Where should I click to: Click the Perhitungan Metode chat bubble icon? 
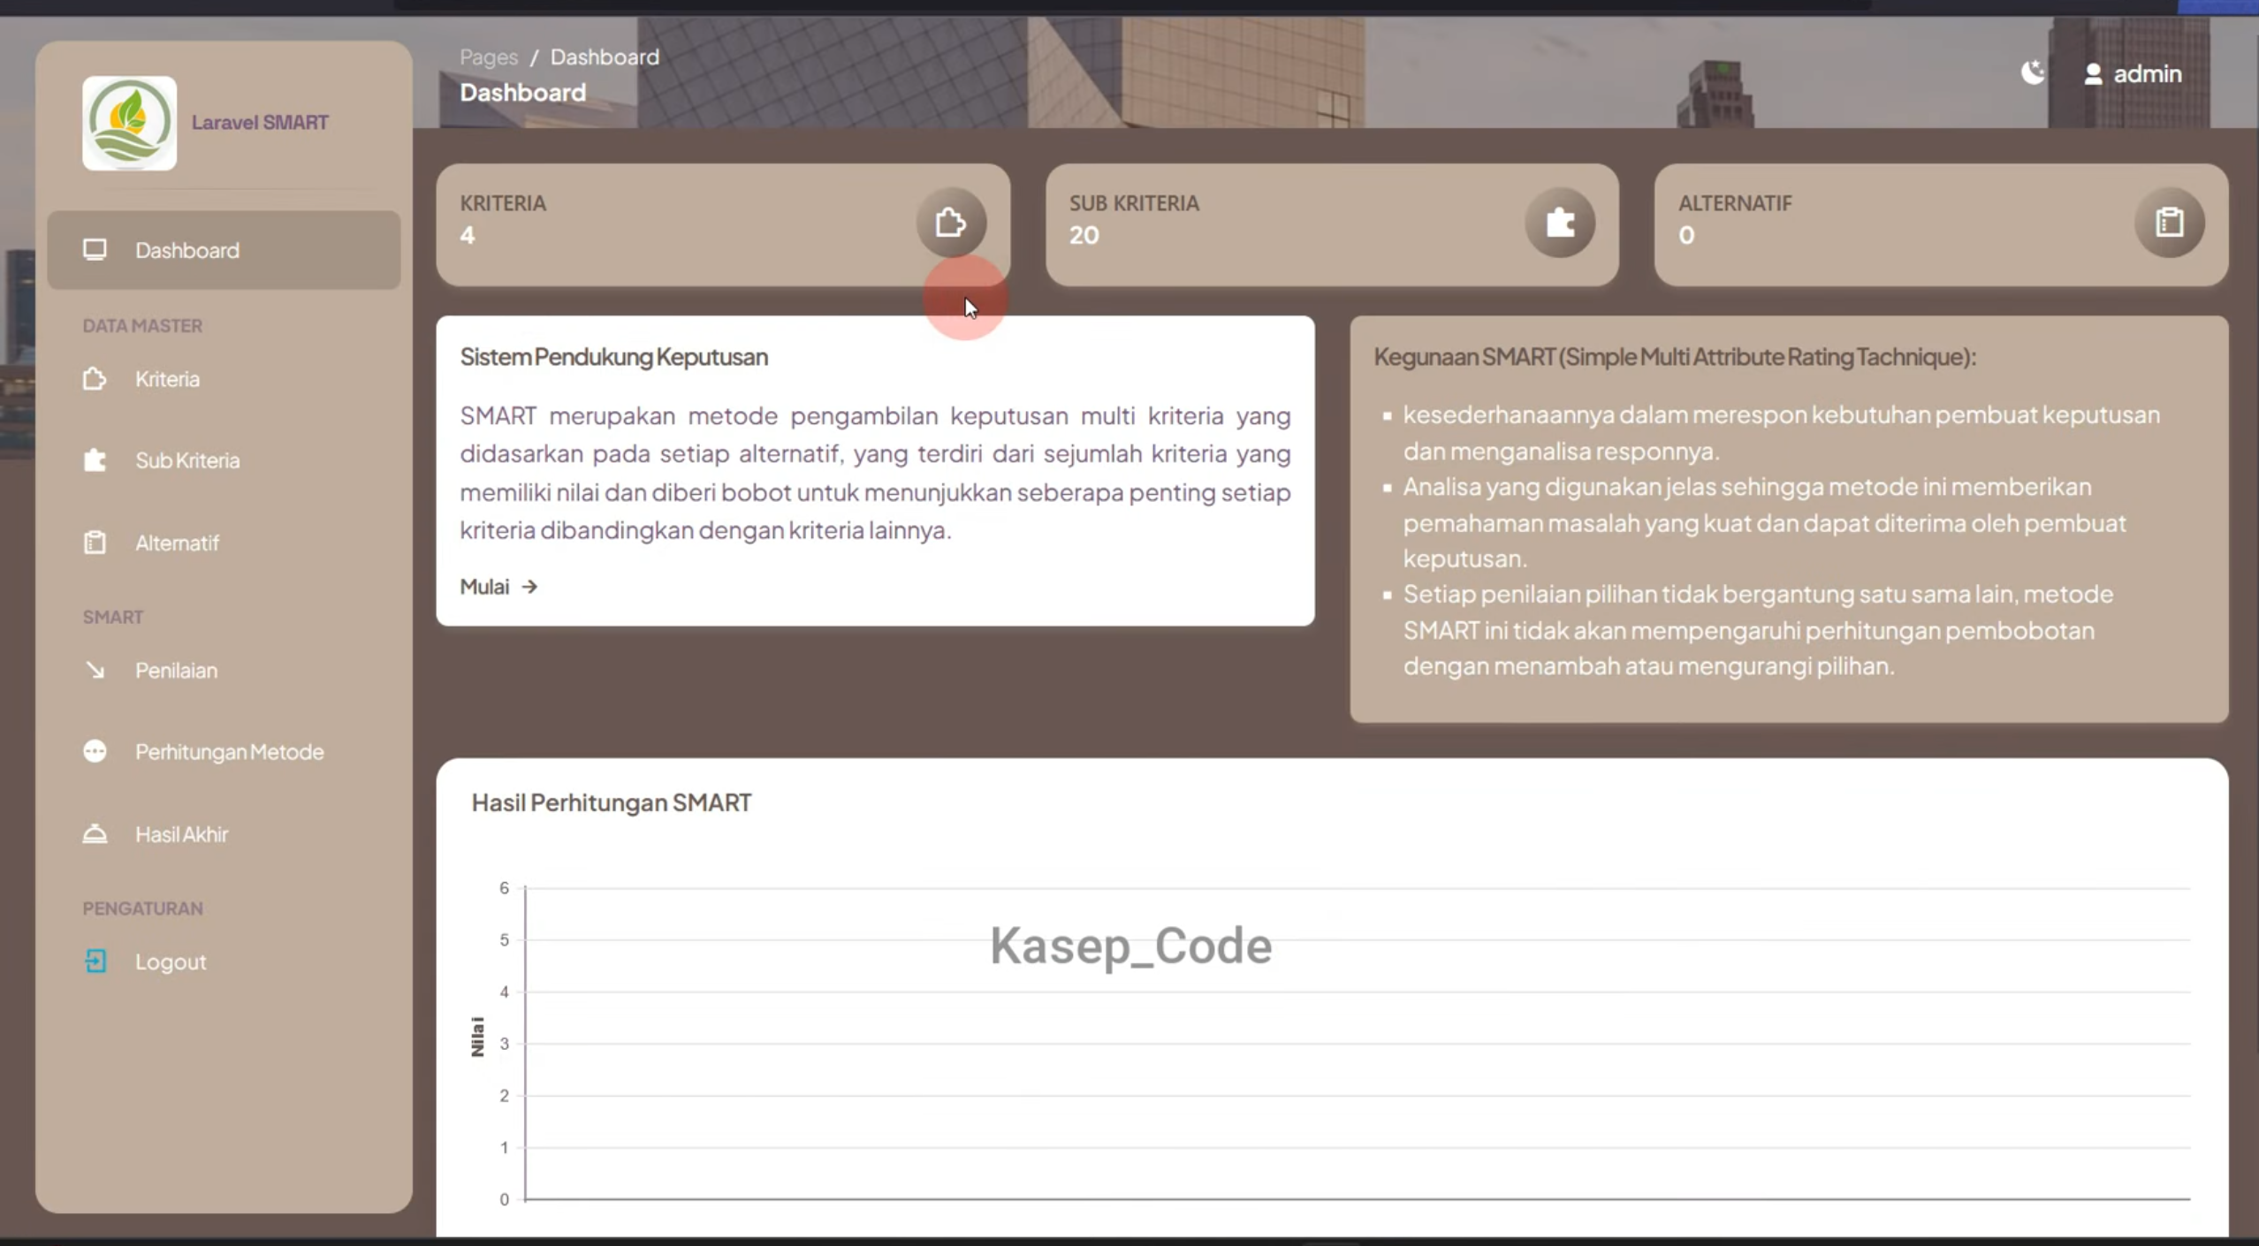(95, 751)
